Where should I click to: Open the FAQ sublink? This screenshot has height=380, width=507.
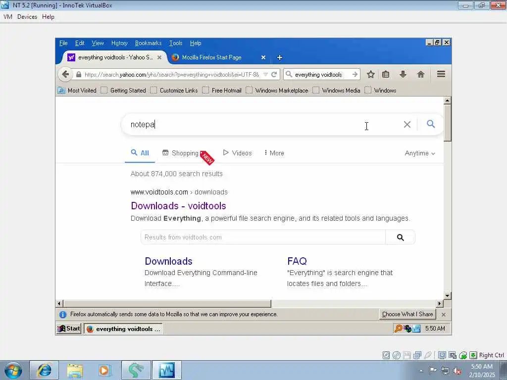coord(297,261)
